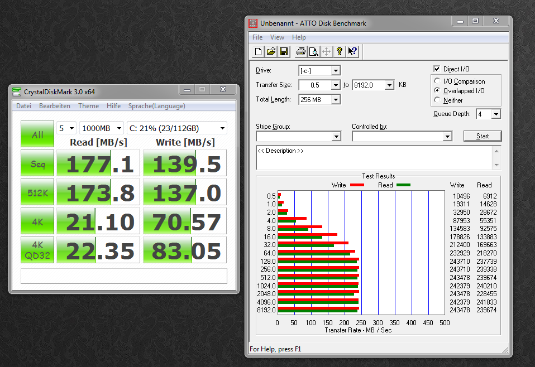Click the ATTO window resize grip
This screenshot has height=367, width=535.
(x=505, y=350)
